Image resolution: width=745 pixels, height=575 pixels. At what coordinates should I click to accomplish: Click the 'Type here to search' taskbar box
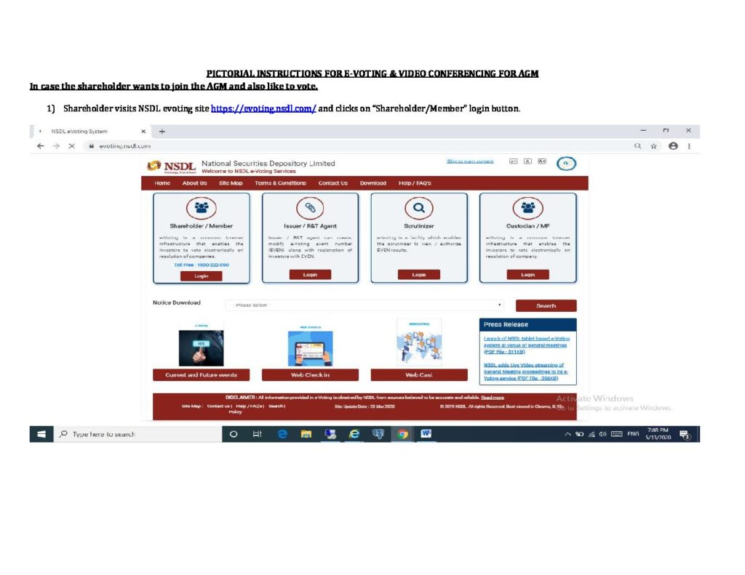click(x=138, y=434)
